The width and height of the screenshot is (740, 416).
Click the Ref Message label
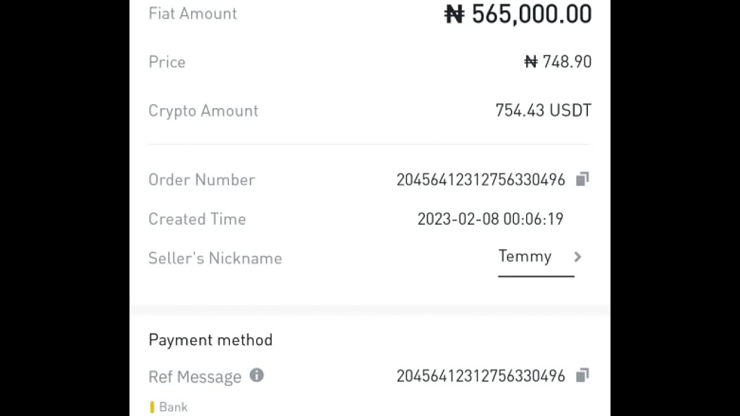point(195,377)
